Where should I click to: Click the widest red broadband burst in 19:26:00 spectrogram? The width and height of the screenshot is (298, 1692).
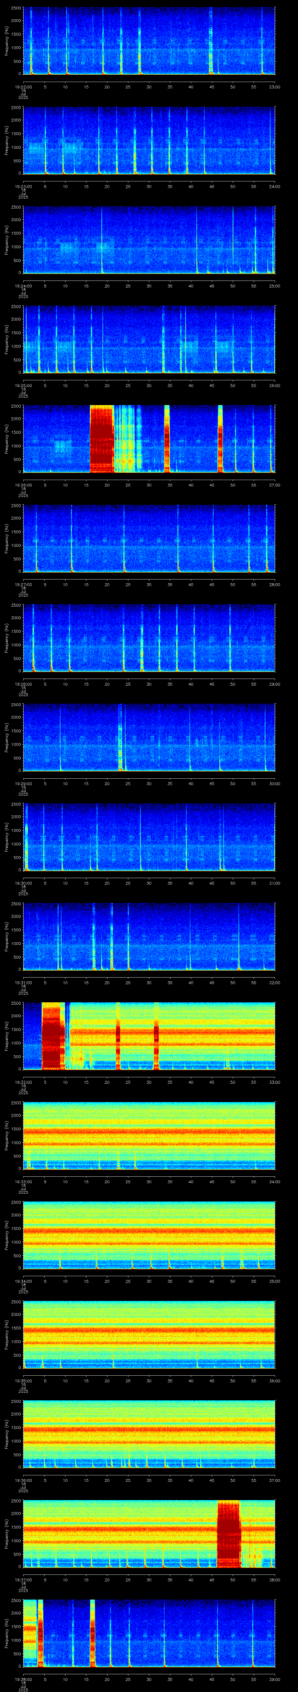tap(102, 439)
